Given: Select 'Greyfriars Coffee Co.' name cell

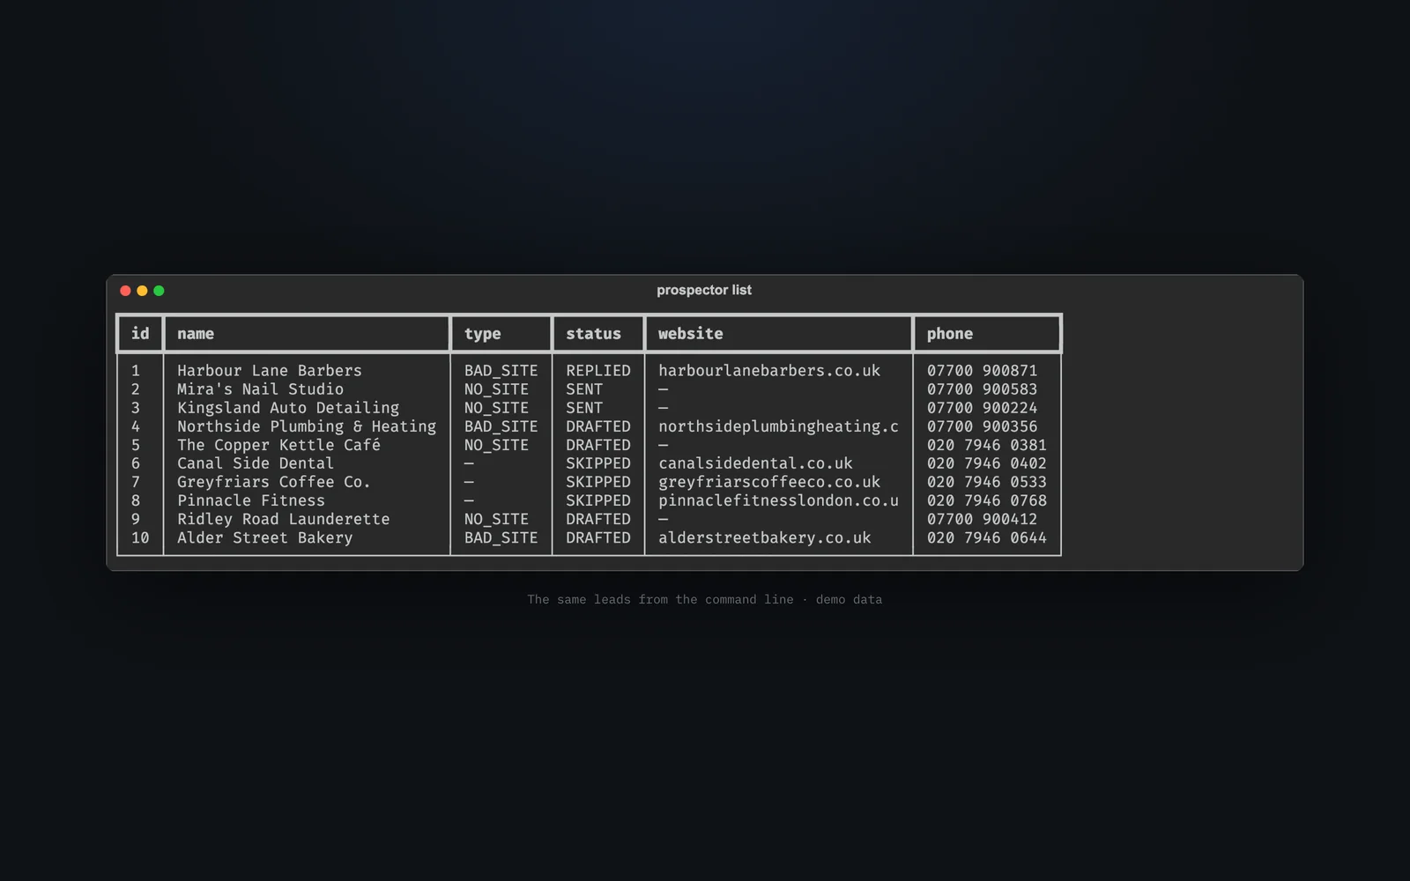Looking at the screenshot, I should coord(274,482).
